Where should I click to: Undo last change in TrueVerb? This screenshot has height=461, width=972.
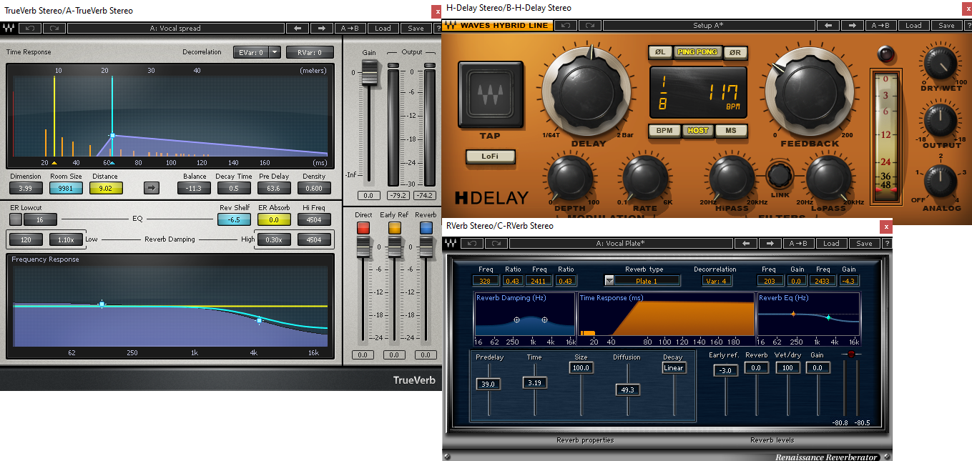tap(30, 29)
